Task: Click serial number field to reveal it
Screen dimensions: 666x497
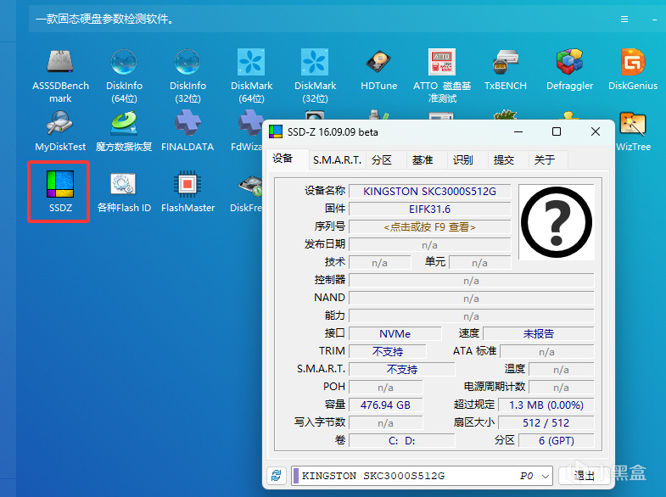Action: pos(429,227)
